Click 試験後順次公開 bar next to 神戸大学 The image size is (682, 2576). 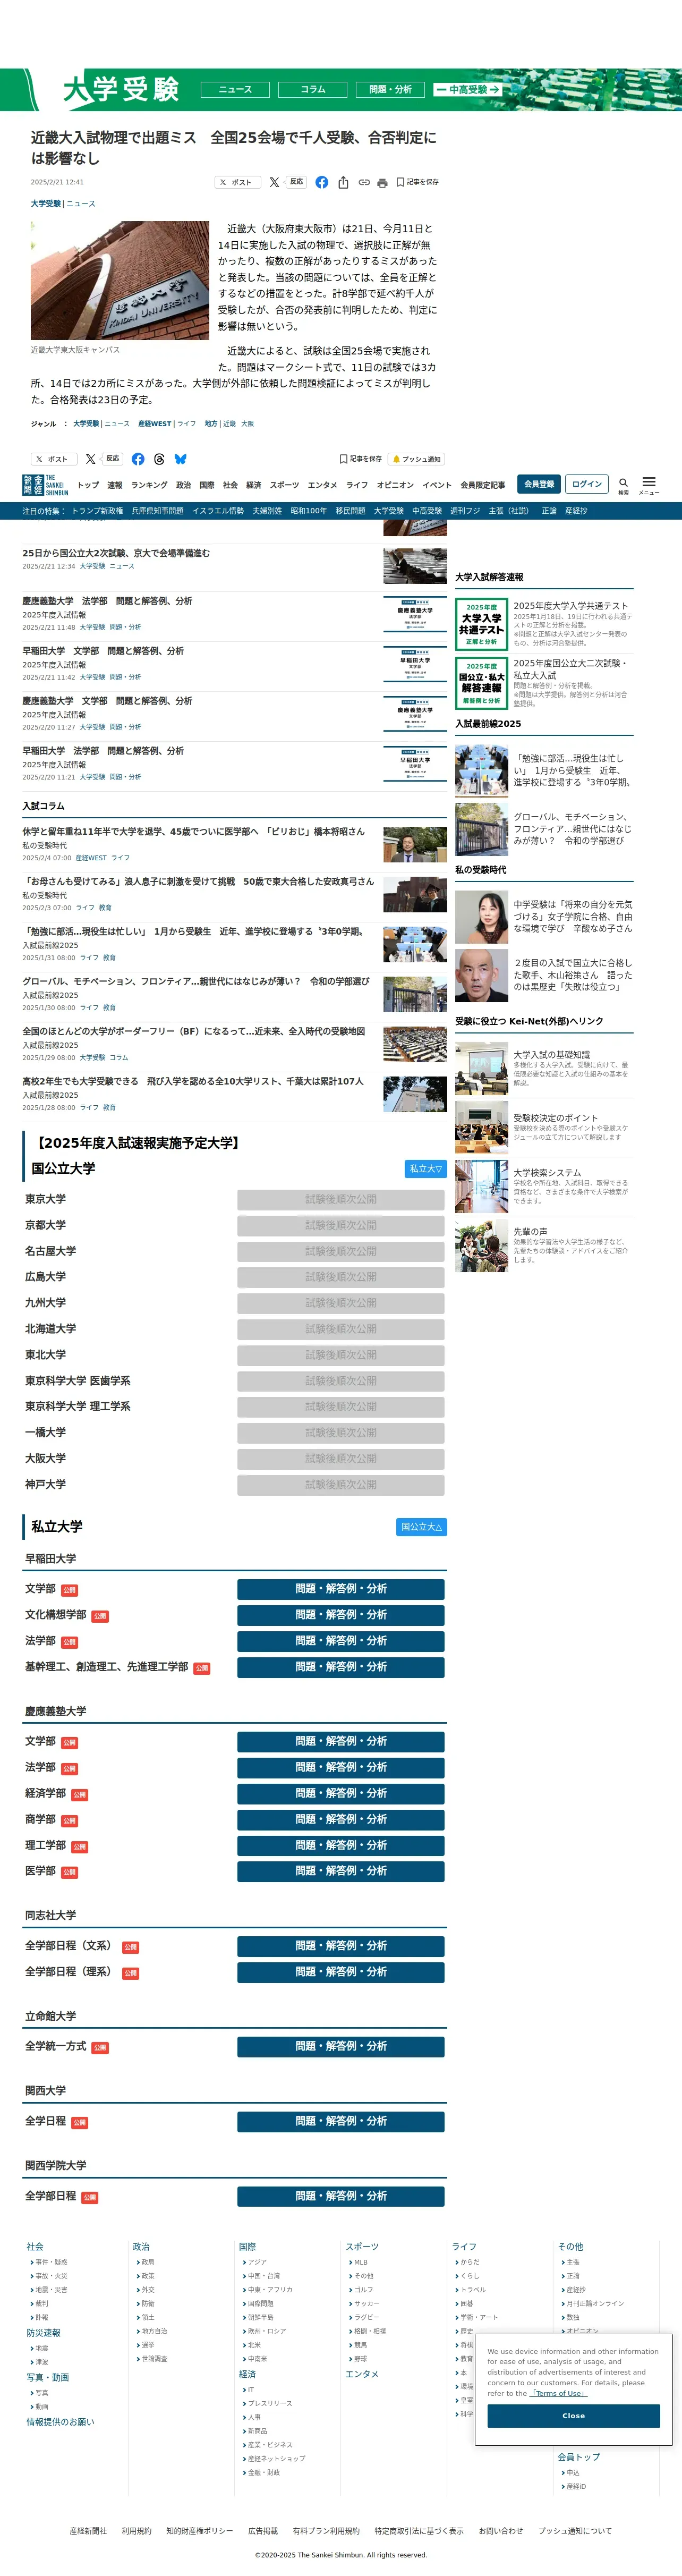(341, 1486)
